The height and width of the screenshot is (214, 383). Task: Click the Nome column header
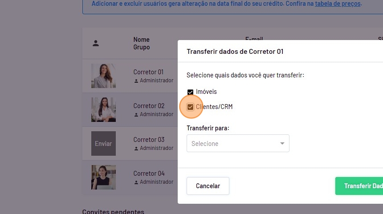point(142,40)
